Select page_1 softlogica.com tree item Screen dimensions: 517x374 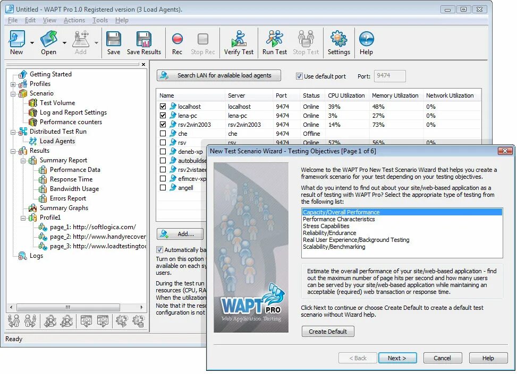[92, 227]
